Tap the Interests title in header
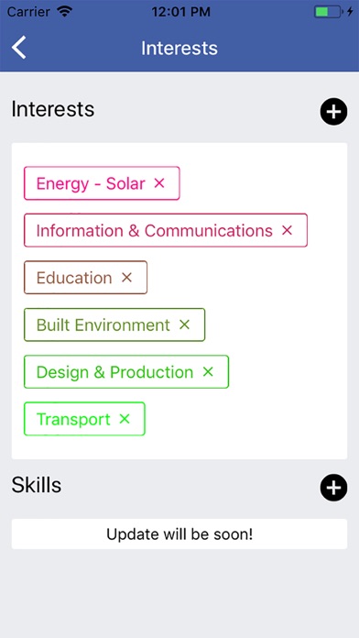The height and width of the screenshot is (638, 359). click(179, 48)
